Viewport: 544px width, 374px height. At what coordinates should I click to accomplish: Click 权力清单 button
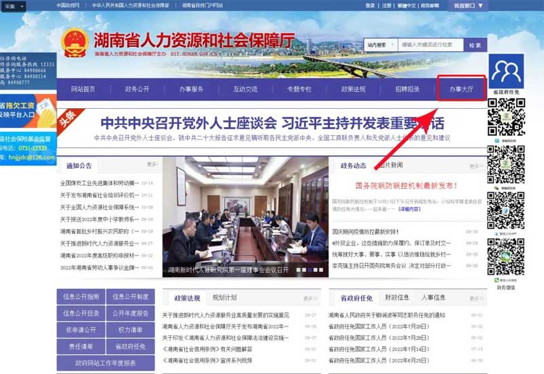131,330
